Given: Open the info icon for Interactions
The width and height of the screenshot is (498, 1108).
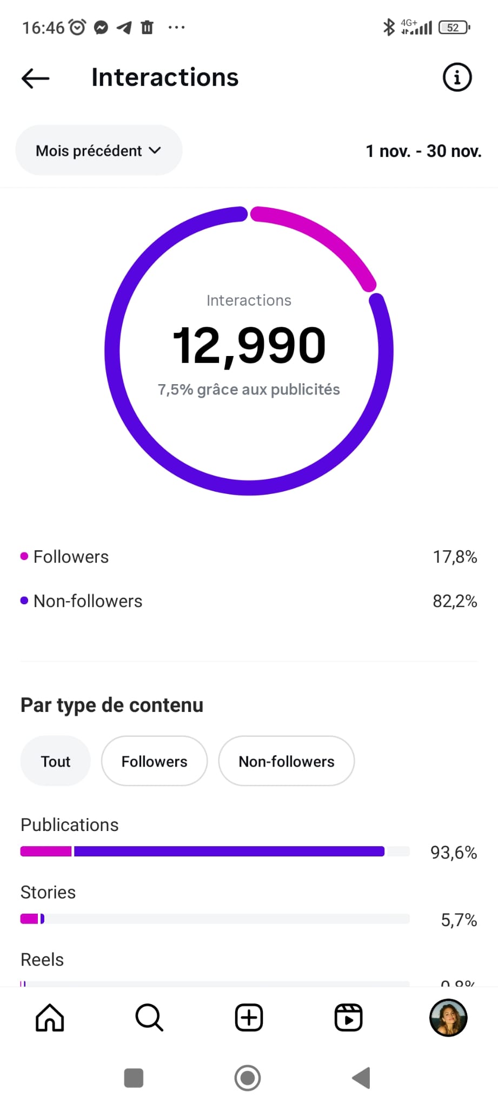Looking at the screenshot, I should point(457,77).
